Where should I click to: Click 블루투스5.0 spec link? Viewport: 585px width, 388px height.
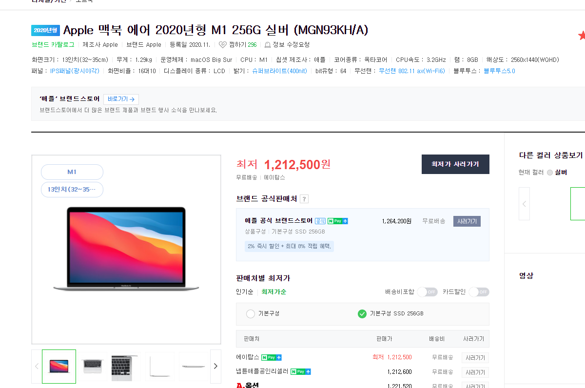click(x=499, y=71)
